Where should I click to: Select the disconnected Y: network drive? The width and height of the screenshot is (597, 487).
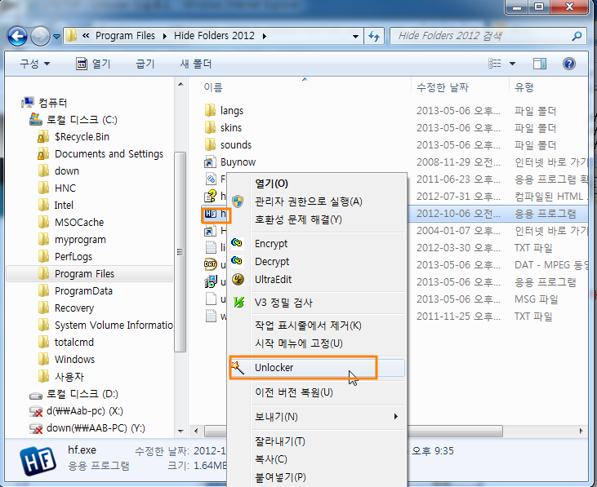click(87, 428)
